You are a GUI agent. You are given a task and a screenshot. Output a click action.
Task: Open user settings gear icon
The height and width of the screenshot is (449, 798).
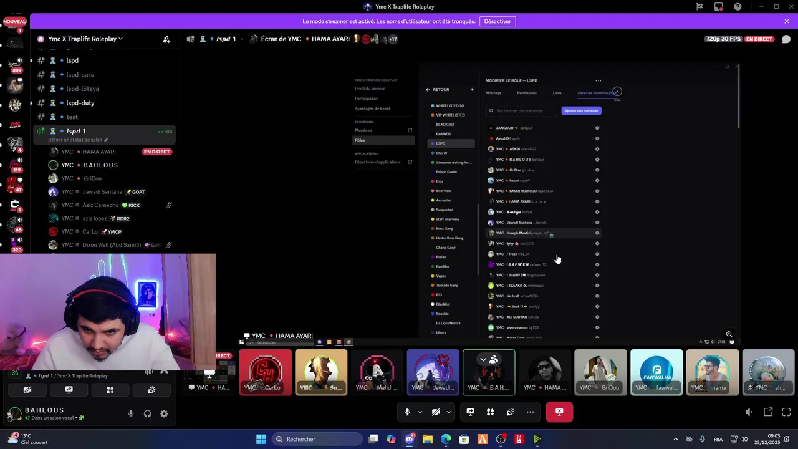(164, 413)
